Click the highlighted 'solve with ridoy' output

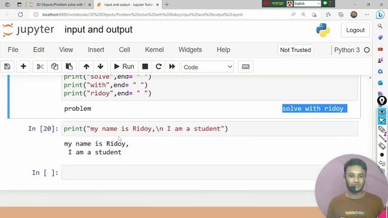pyautogui.click(x=315, y=108)
